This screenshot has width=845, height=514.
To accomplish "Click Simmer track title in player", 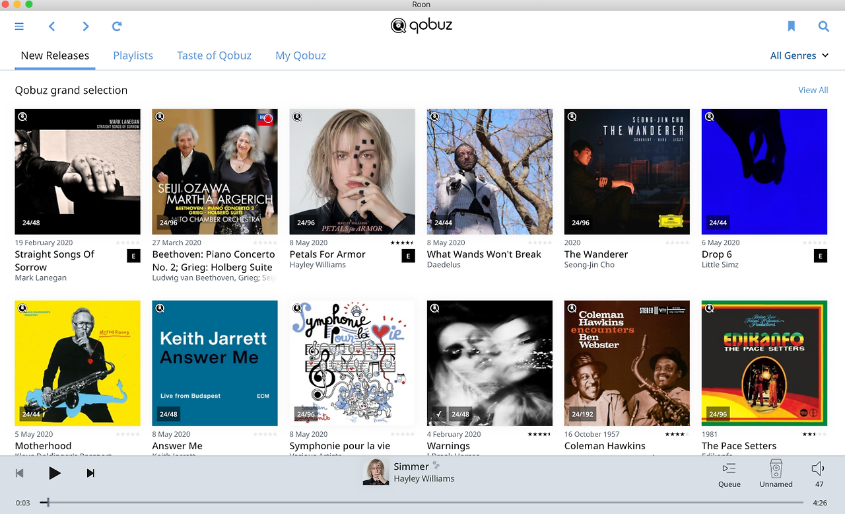I will (411, 466).
